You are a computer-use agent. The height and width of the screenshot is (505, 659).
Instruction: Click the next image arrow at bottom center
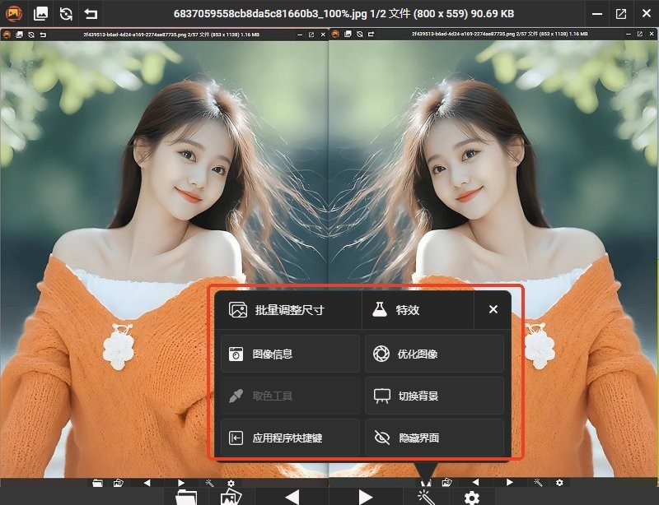364,496
